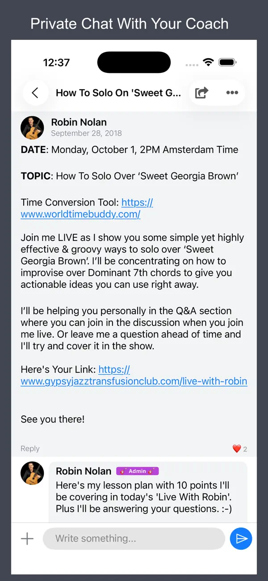Tap the September 28, 2018 timestamp

click(x=86, y=133)
